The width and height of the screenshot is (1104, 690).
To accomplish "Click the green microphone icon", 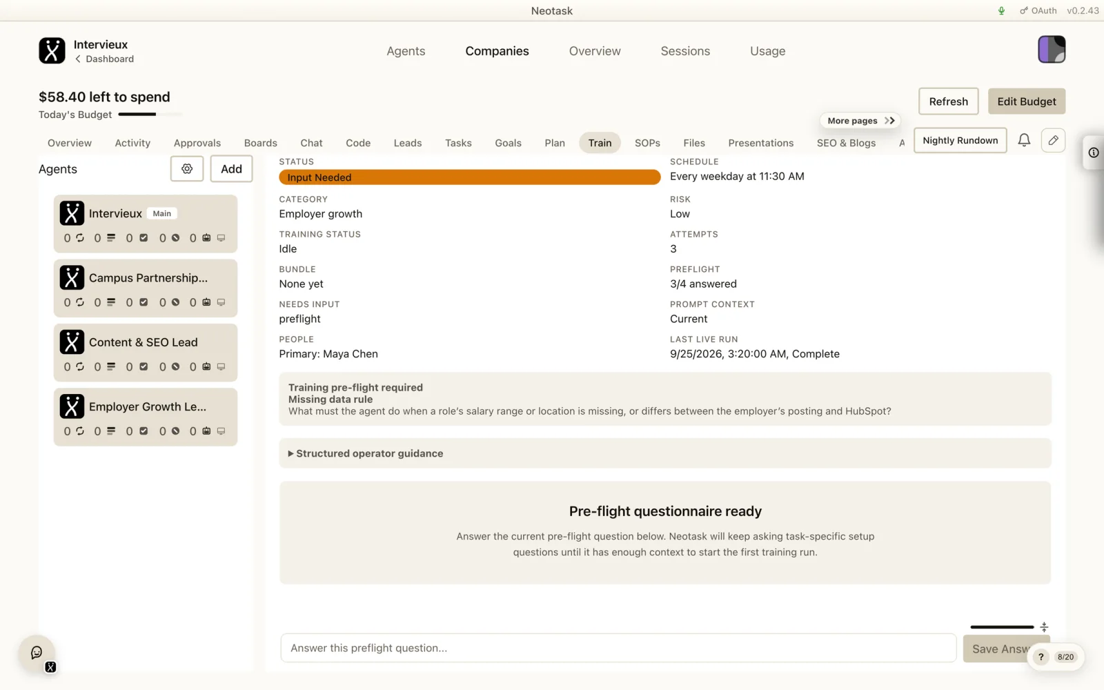I will [1001, 10].
